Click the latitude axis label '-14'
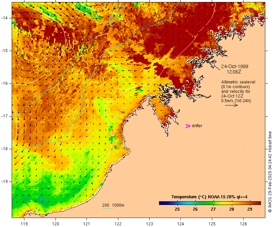This screenshot has width=274, height=227. click(x=4, y=18)
